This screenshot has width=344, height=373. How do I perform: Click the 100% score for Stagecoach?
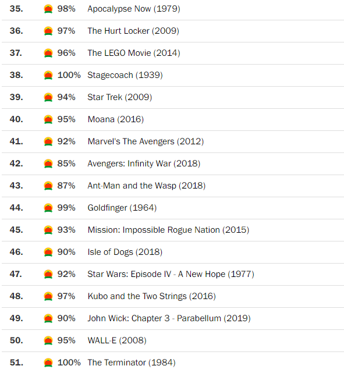pyautogui.click(x=69, y=75)
